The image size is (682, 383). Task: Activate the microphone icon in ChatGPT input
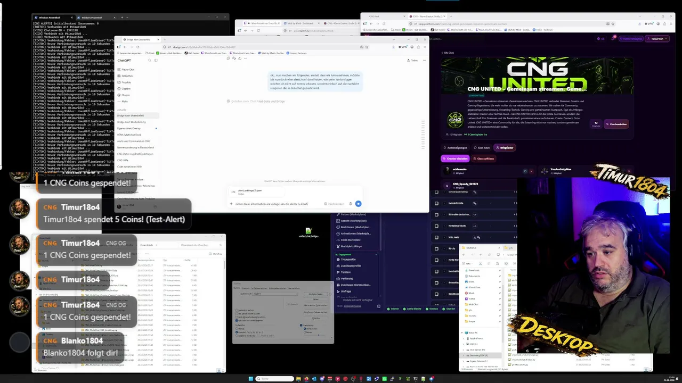pyautogui.click(x=351, y=204)
